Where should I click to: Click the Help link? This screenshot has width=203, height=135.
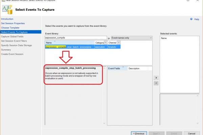pyautogui.click(x=197, y=19)
